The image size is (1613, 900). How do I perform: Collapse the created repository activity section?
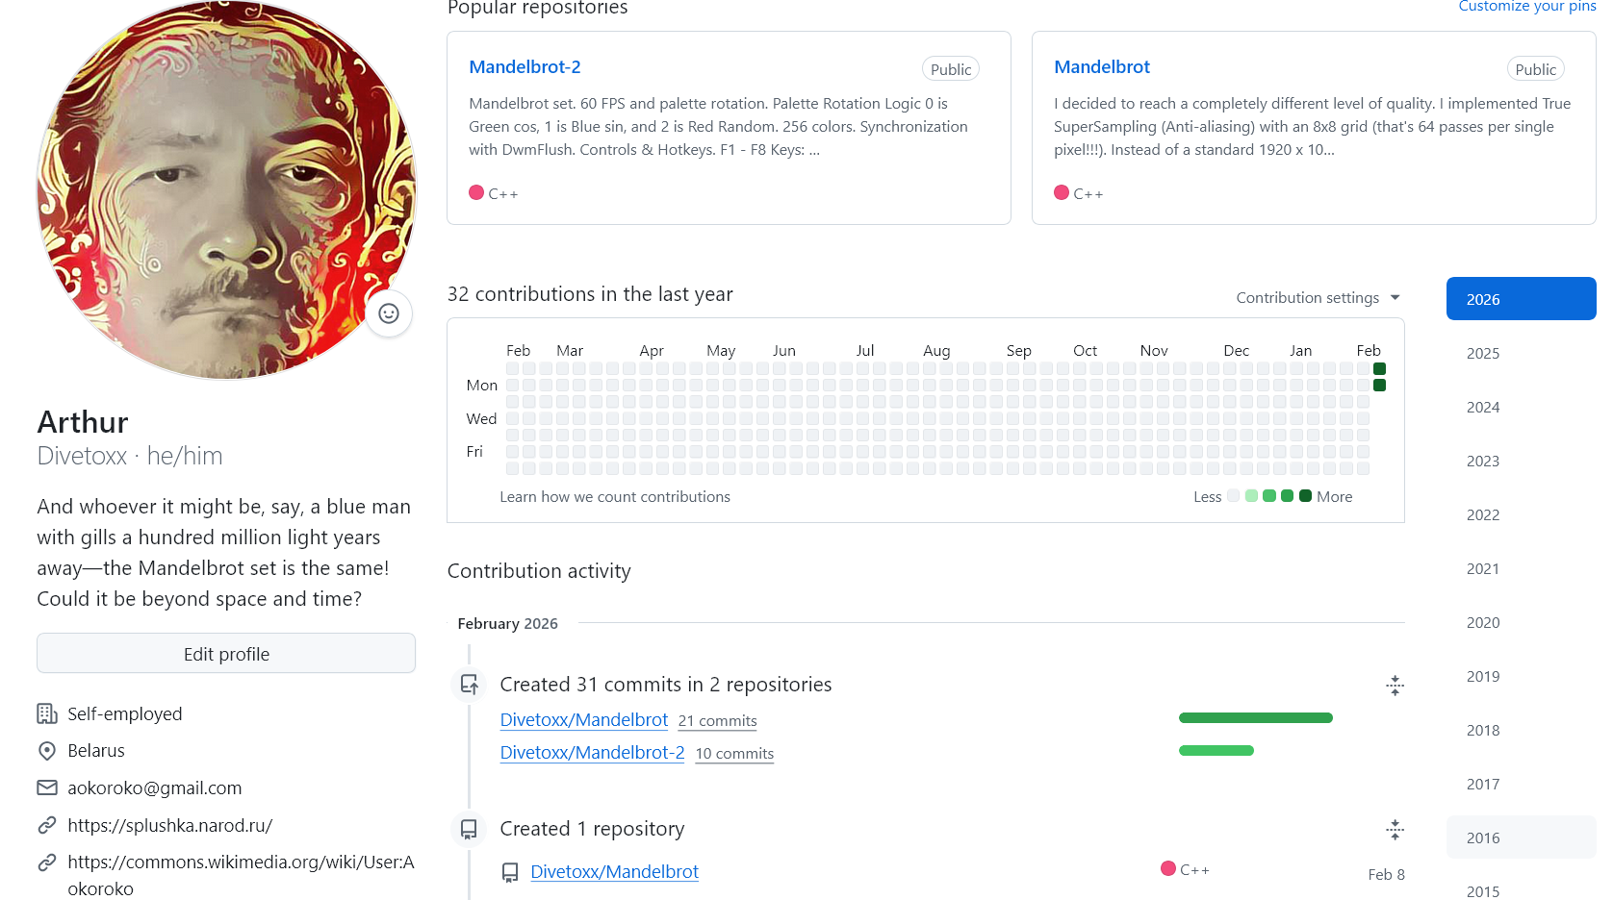1395,830
